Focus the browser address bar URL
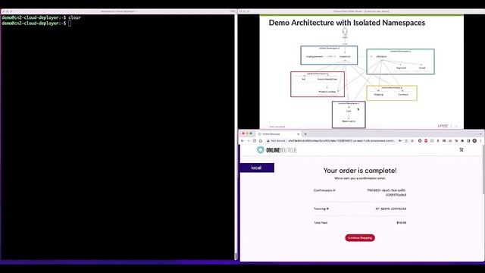This screenshot has height=273, width=485. click(341, 141)
